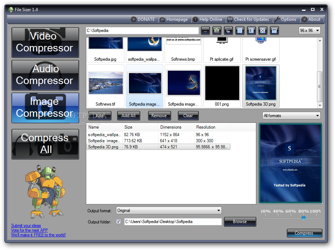Switch to Audio Compressor mode
The image size is (335, 250).
click(x=45, y=75)
